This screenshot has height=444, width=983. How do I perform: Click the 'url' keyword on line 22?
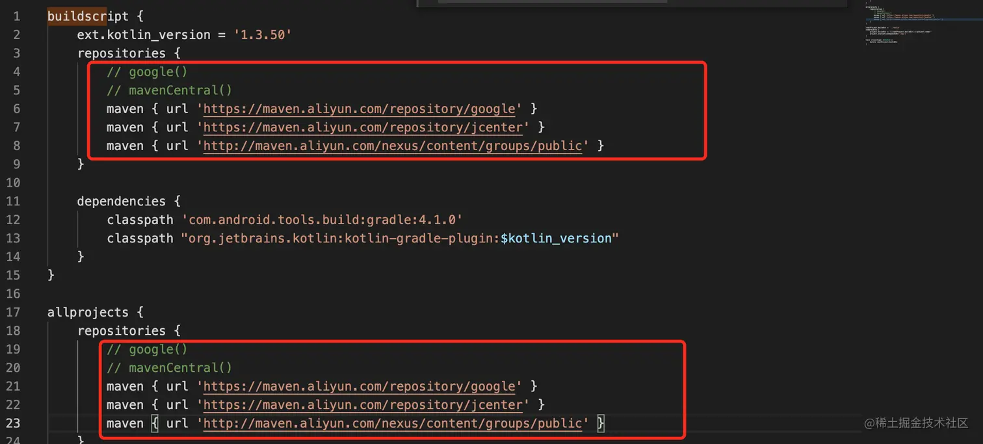177,404
